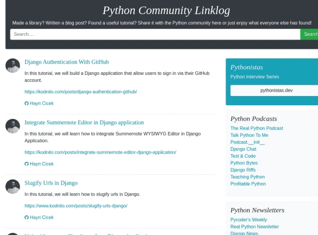This screenshot has width=318, height=235.
Task: Focus the Search input field
Action: coord(155,34)
